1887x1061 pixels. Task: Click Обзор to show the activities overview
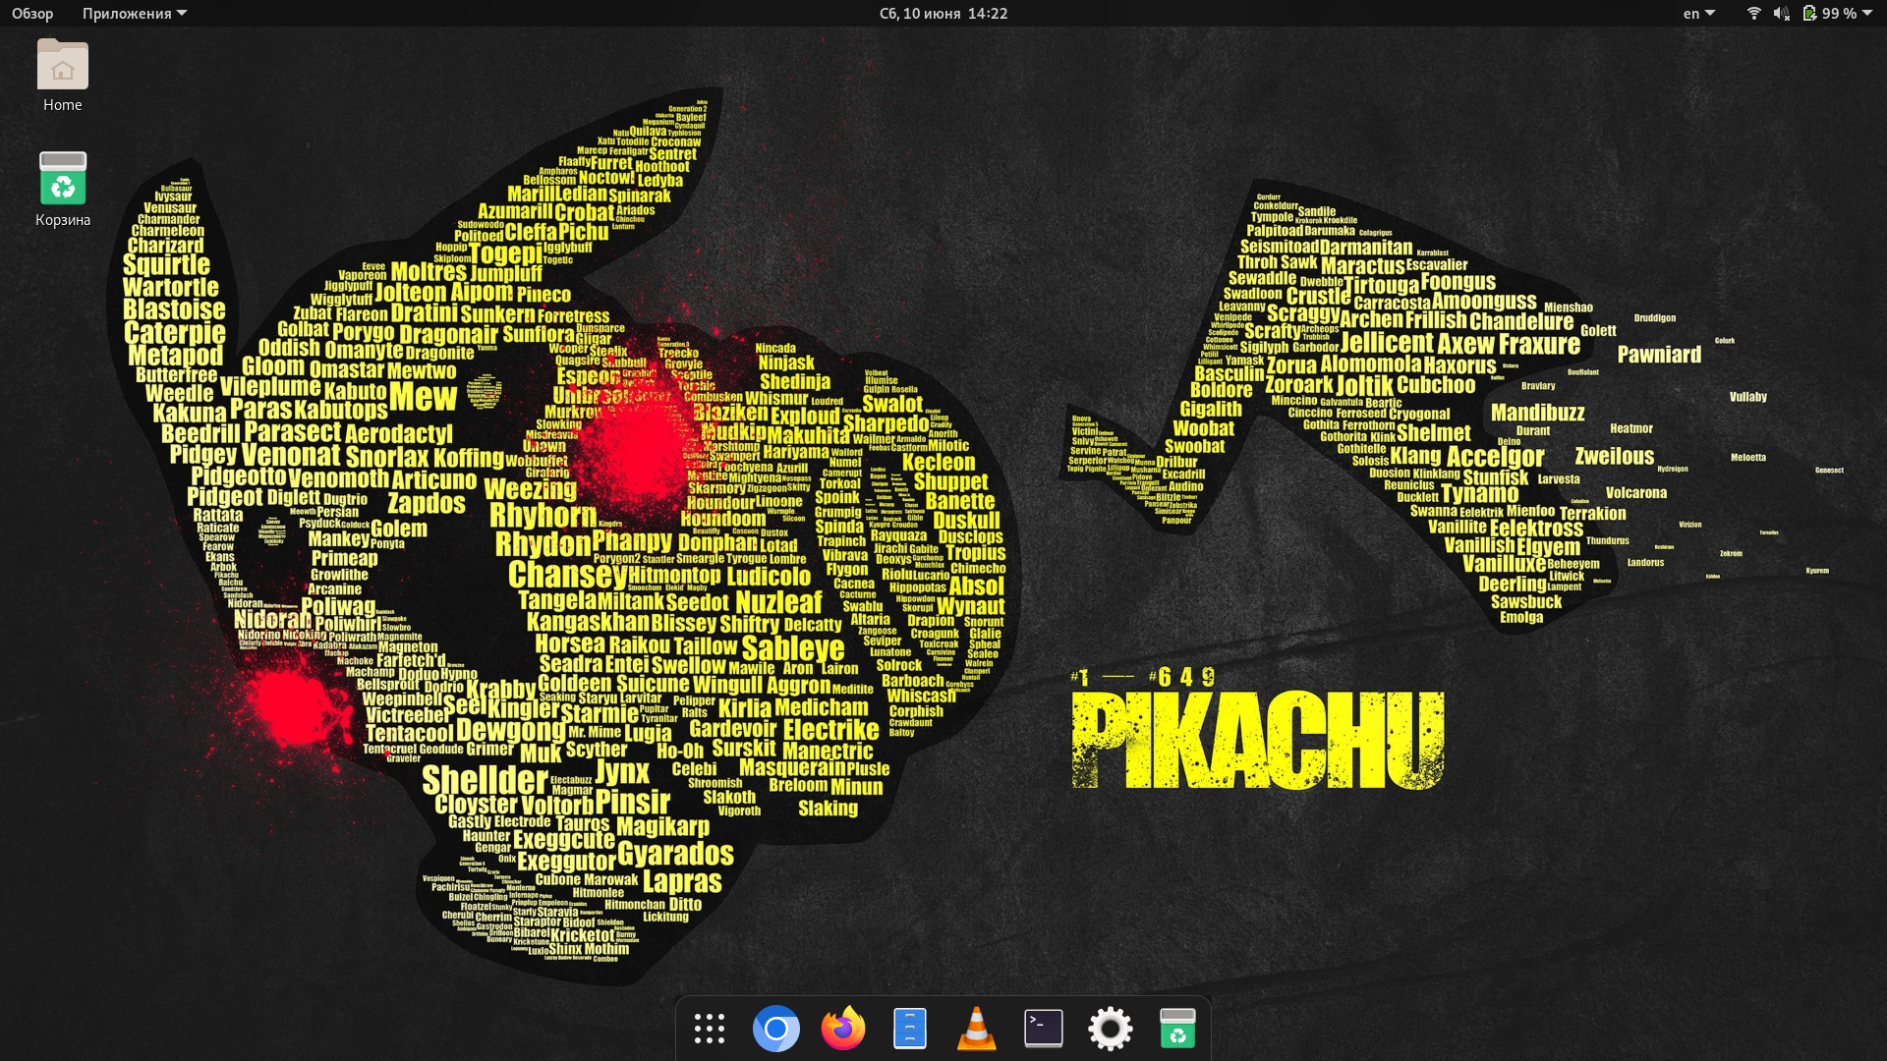pyautogui.click(x=32, y=14)
